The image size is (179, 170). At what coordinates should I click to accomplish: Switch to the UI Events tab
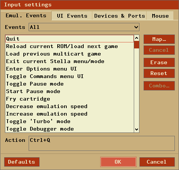click(x=72, y=16)
